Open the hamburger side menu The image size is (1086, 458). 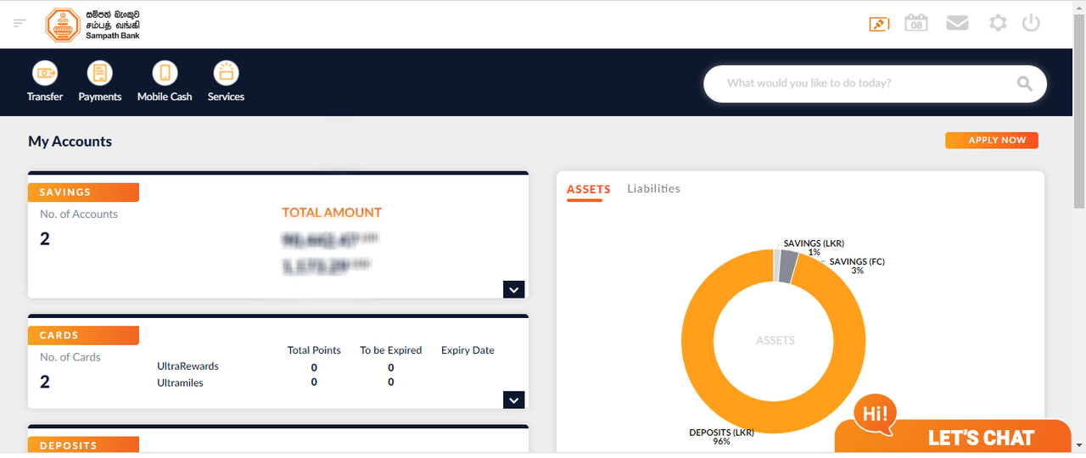tap(20, 24)
